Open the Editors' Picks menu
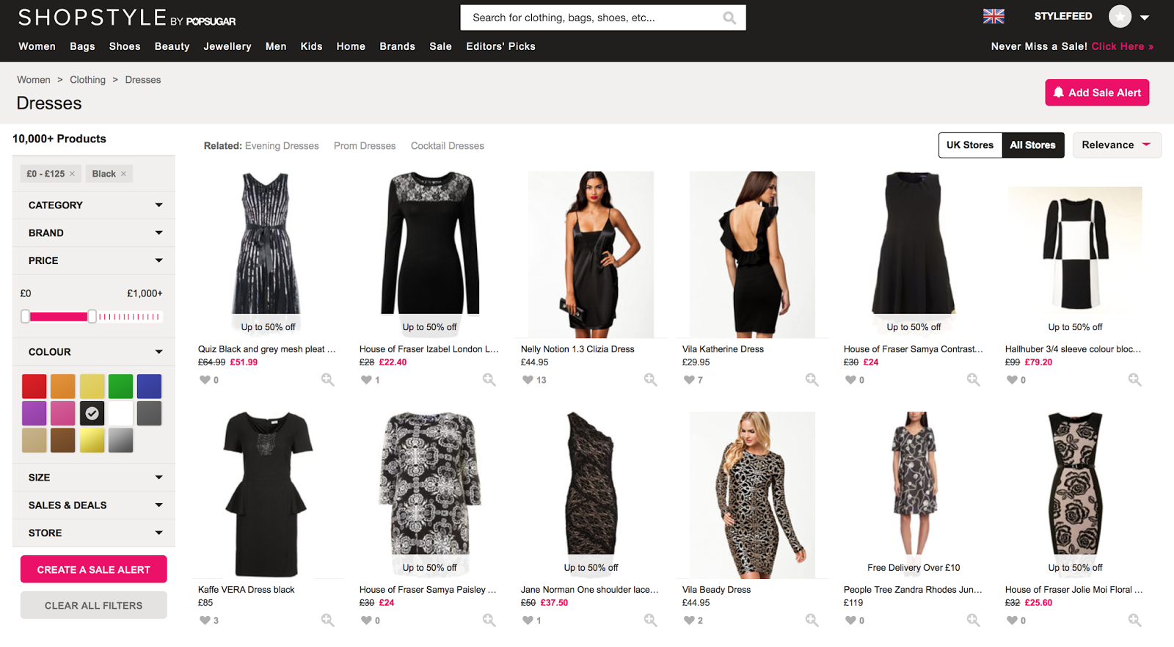 click(x=500, y=46)
